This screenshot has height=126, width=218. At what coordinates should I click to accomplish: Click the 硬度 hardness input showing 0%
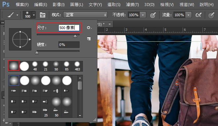tap(69, 45)
